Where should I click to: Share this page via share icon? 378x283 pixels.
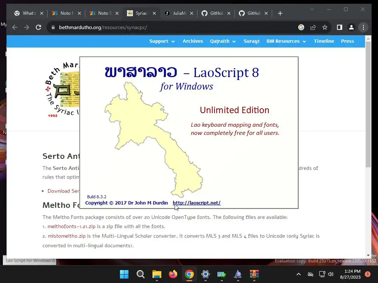(x=313, y=27)
